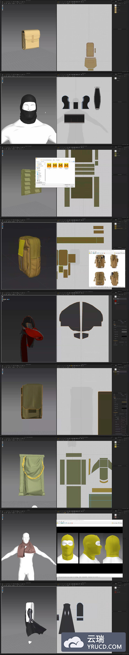Select back view of yellow balaclava image
Image resolution: width=129 pixels, height=655 pixels.
[x=113, y=548]
